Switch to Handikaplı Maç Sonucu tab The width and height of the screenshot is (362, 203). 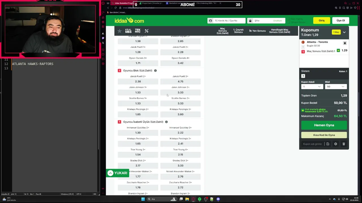(280, 31)
